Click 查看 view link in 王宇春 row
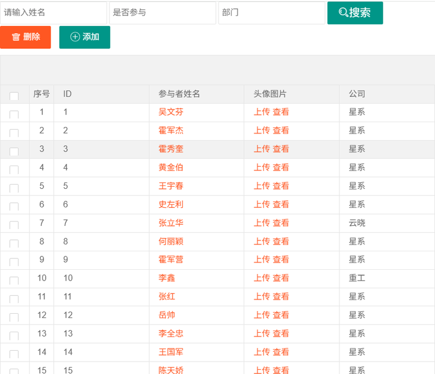 (x=281, y=186)
